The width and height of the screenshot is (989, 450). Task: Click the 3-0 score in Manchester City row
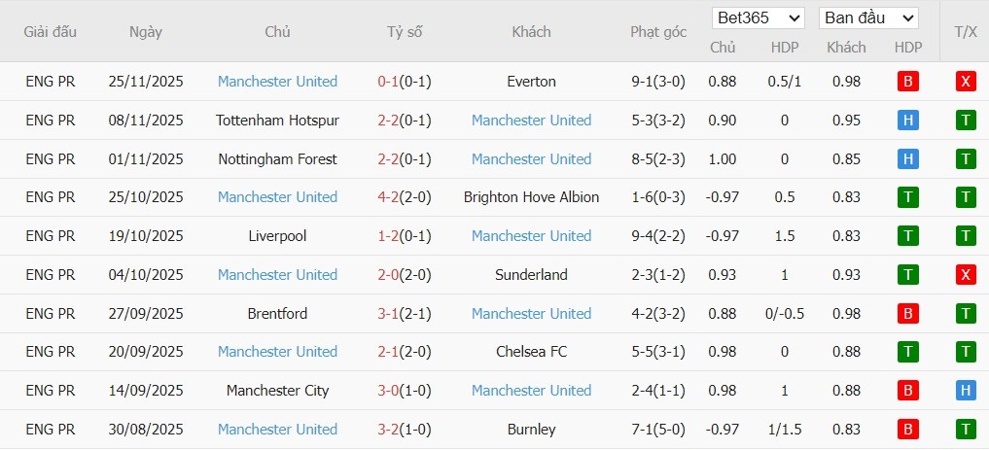pyautogui.click(x=389, y=391)
